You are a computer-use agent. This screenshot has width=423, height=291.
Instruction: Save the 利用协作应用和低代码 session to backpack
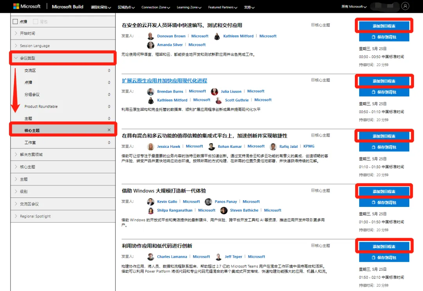coord(384,258)
